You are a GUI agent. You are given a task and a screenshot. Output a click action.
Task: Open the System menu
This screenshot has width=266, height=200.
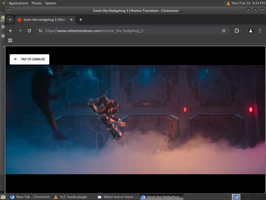(51, 3)
